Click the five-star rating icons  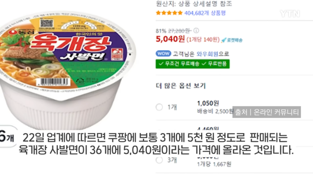169,13
